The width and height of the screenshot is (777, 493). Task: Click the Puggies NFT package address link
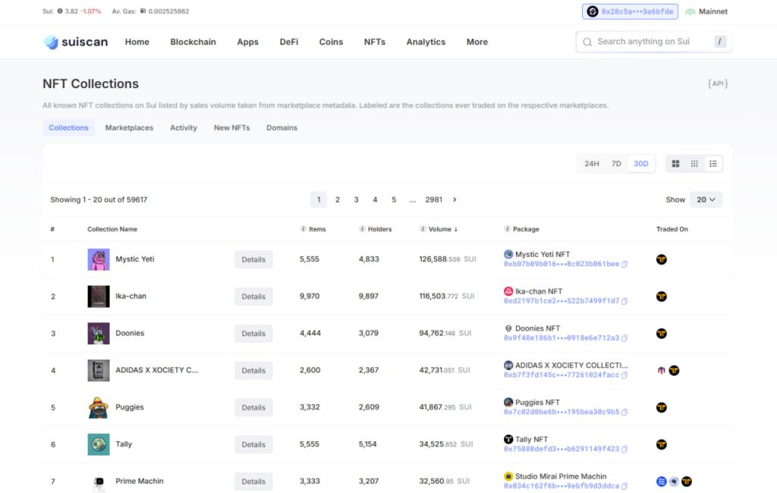pos(561,413)
